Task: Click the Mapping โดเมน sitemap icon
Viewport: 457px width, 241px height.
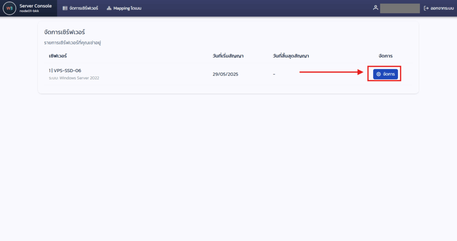Action: click(x=109, y=8)
